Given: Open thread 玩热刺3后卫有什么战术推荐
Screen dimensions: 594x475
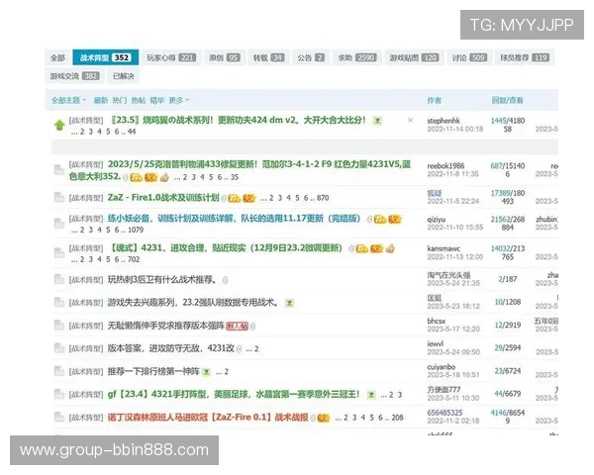Looking at the screenshot, I should coord(163,279).
